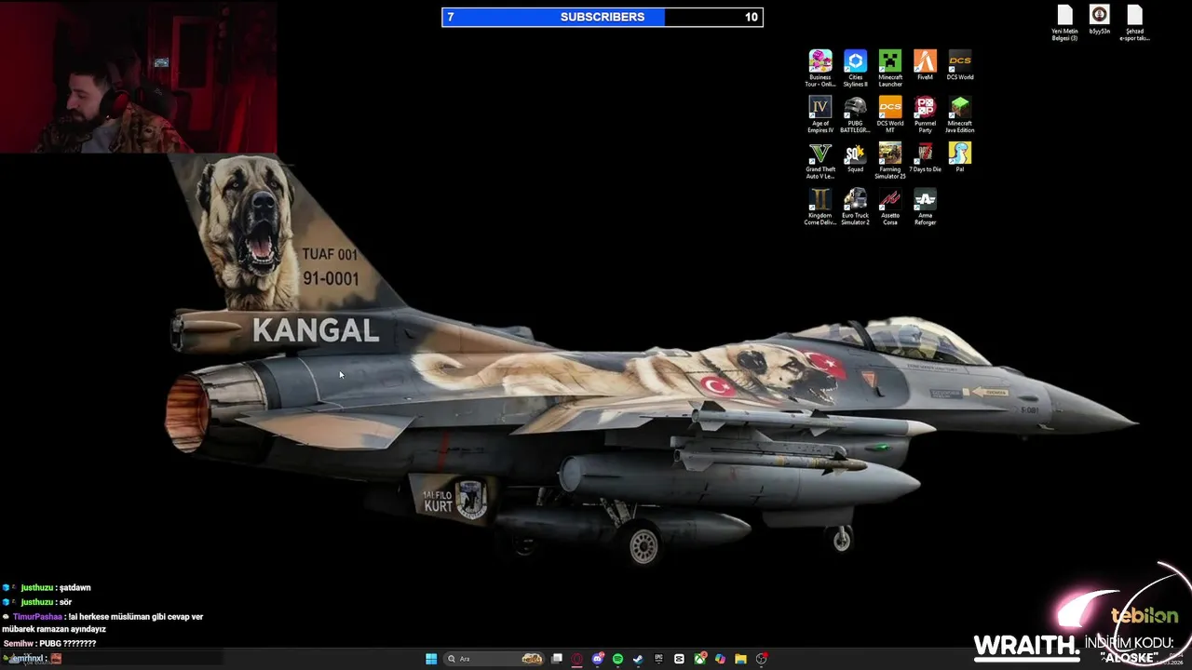
Task: Click Euro Truck Simulator 2 shortcut
Action: tap(855, 207)
